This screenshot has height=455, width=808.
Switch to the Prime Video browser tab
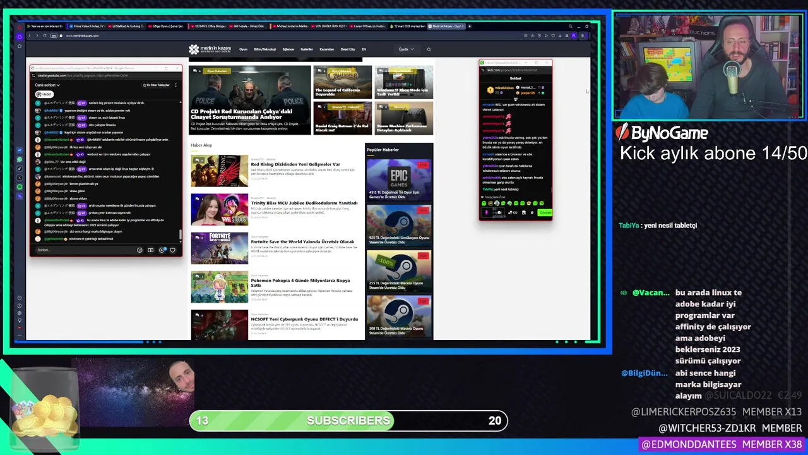point(86,27)
